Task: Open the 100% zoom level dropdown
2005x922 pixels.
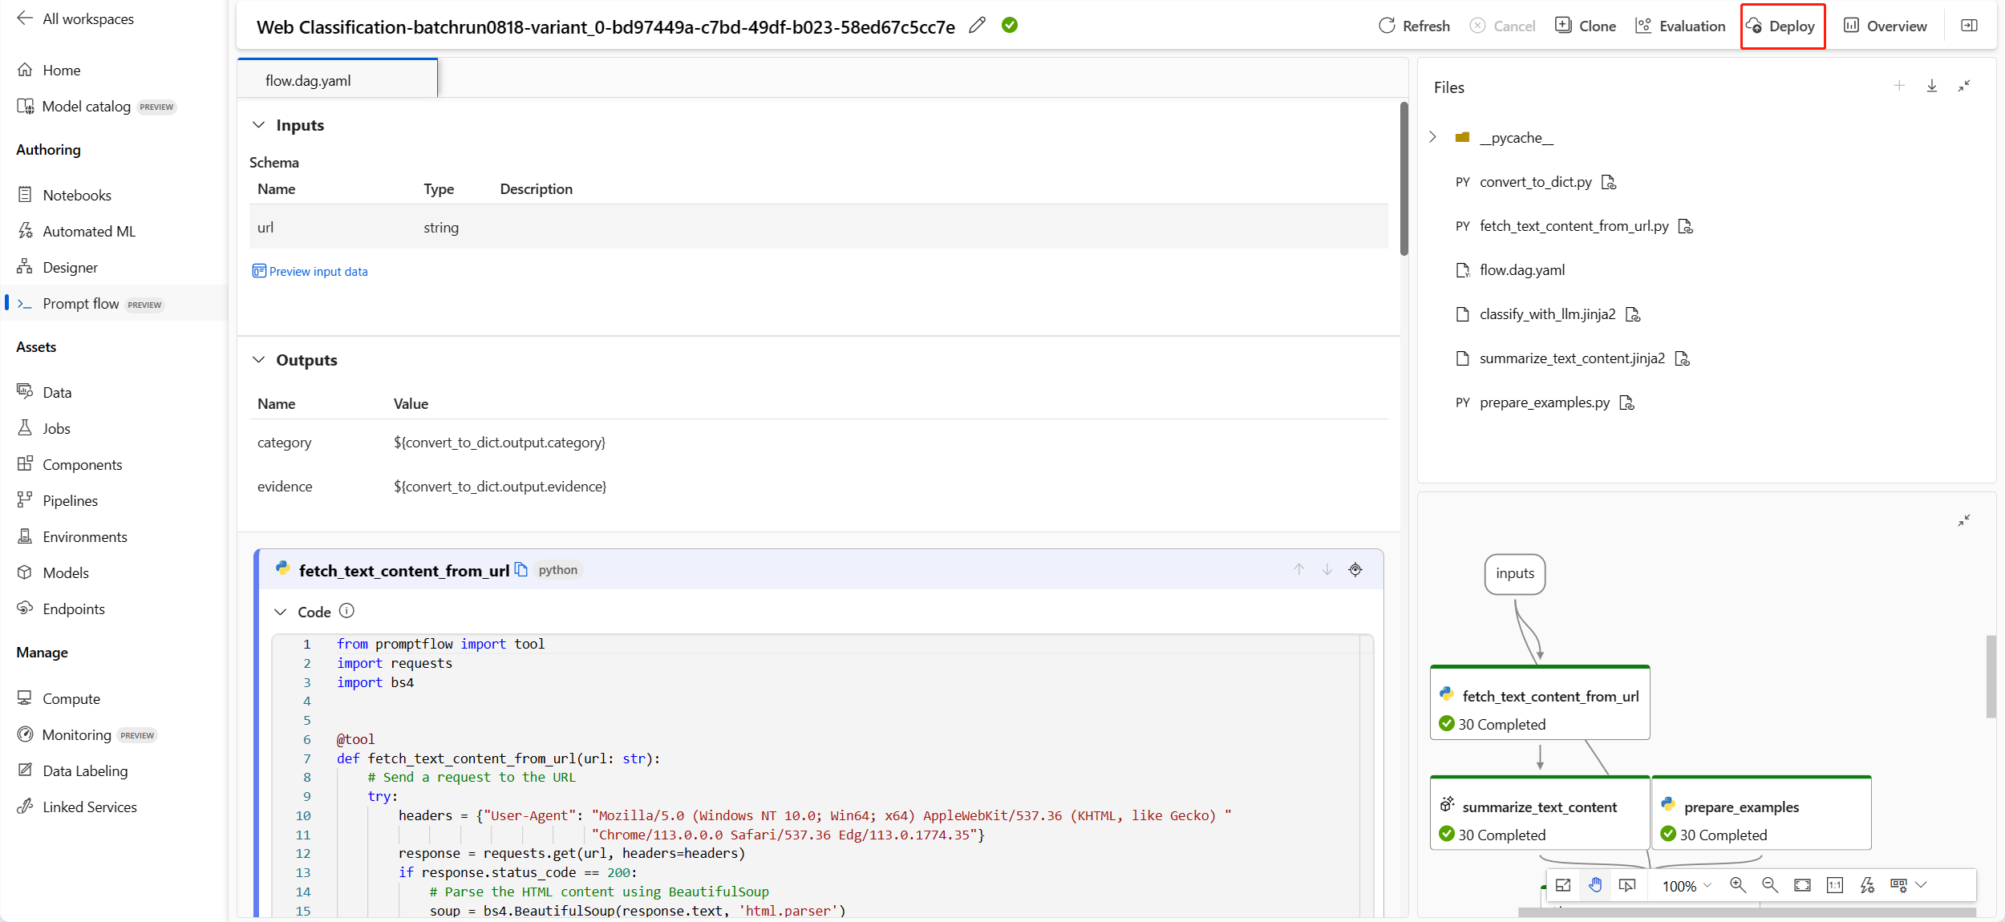Action: (1687, 886)
